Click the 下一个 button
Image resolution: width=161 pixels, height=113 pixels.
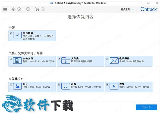pos(147,107)
